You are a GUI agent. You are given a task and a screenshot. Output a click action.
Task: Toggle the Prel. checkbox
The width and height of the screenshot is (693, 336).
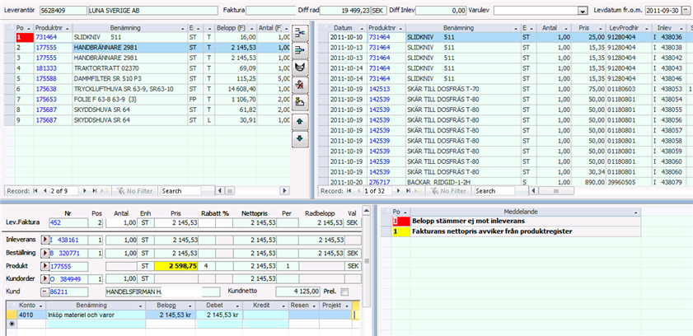344,292
